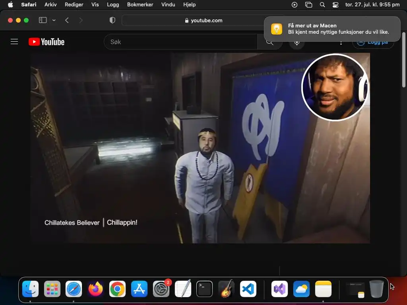The width and height of the screenshot is (407, 305).
Task: Open the Vindu menu
Action: 168,4
